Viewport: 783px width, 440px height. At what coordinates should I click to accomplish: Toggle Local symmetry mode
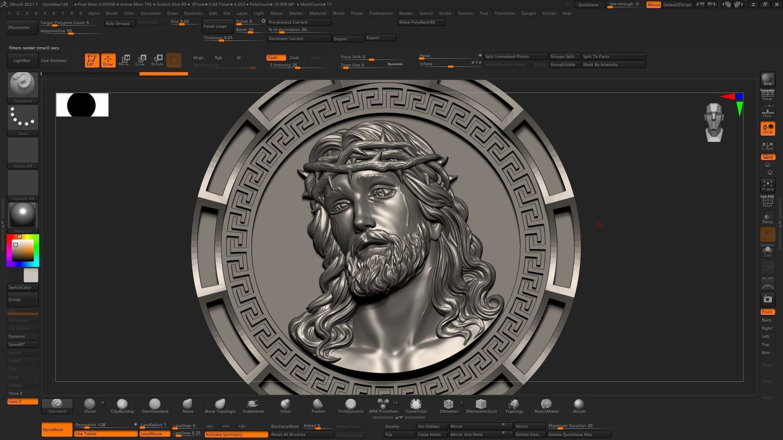768,129
